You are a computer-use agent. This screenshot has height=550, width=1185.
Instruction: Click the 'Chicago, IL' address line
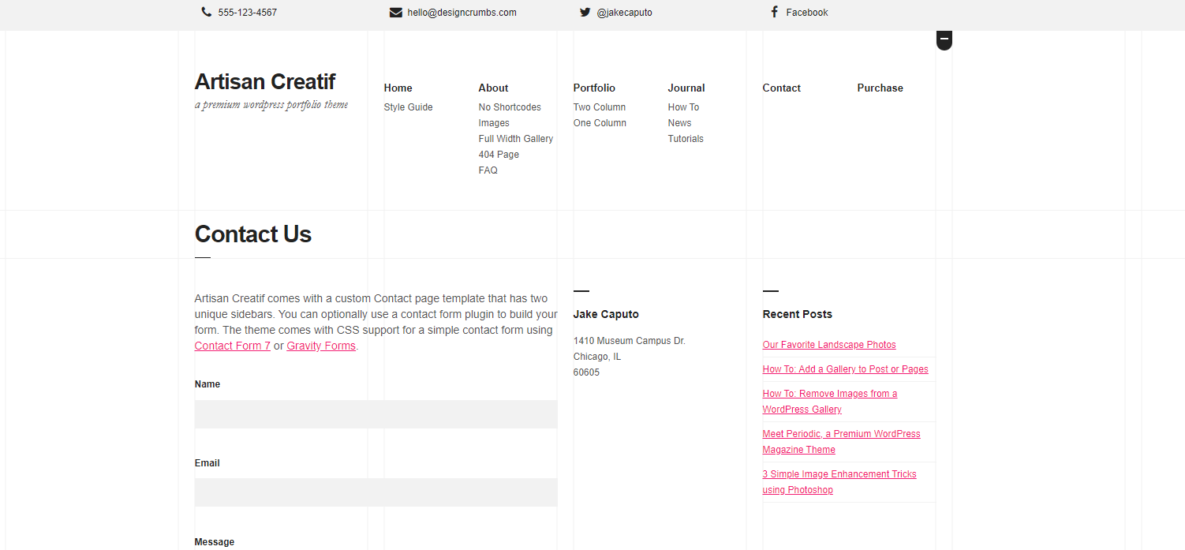(597, 357)
